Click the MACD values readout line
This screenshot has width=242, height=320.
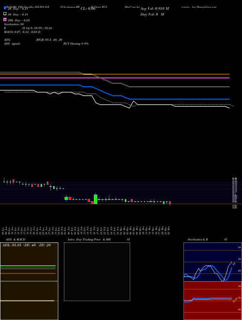(x=22, y=32)
